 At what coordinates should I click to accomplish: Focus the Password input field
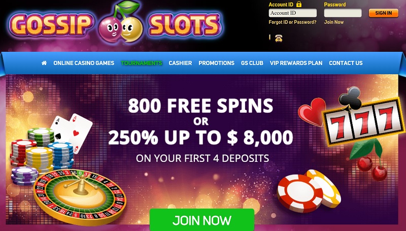[343, 13]
